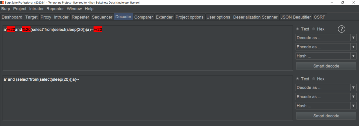
Task: Select the Decoder tab
Action: (123, 17)
